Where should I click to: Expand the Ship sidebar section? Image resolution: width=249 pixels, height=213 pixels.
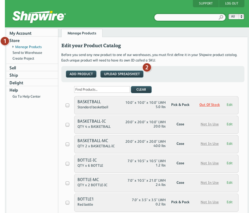point(13,75)
